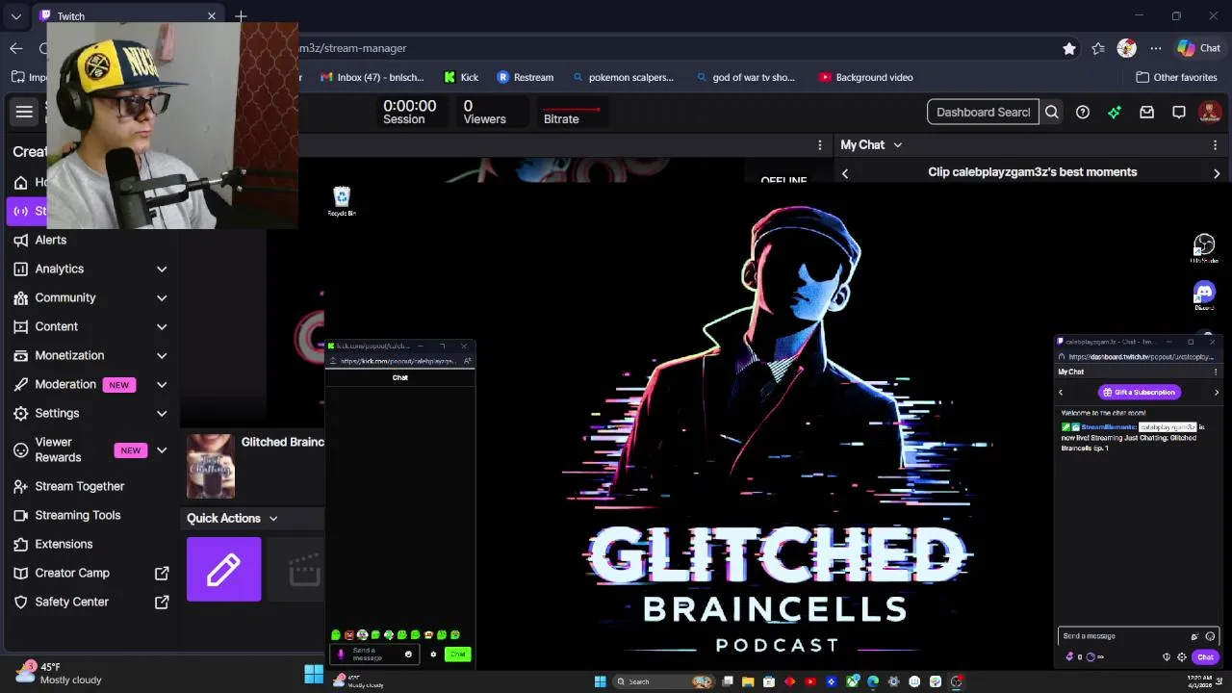The width and height of the screenshot is (1232, 693).
Task: Select the Twitch browser tab
Action: click(x=127, y=16)
